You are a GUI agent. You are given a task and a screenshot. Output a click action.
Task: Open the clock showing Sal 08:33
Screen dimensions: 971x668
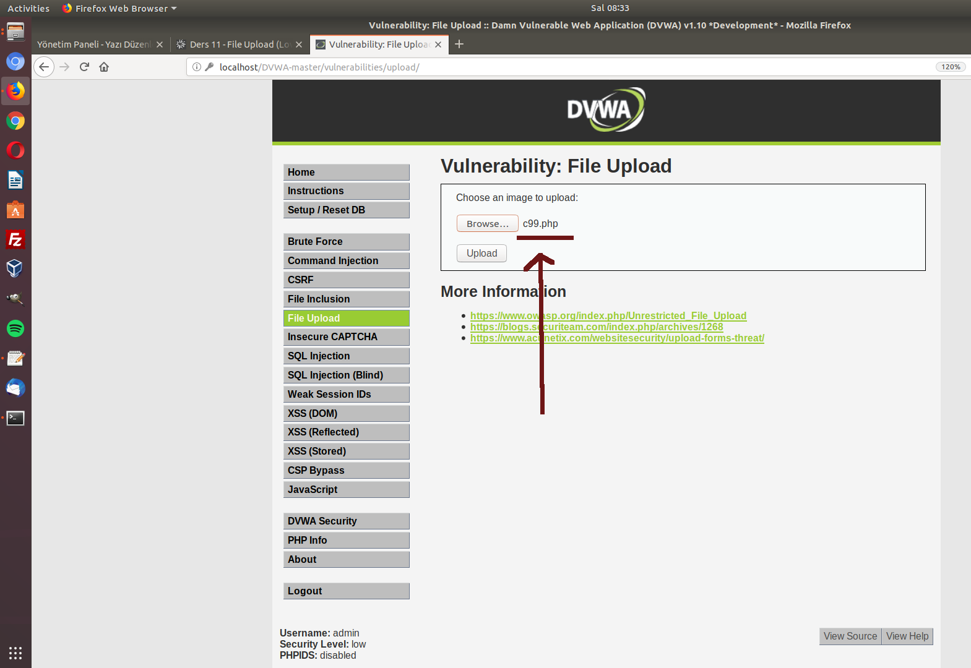coord(610,8)
